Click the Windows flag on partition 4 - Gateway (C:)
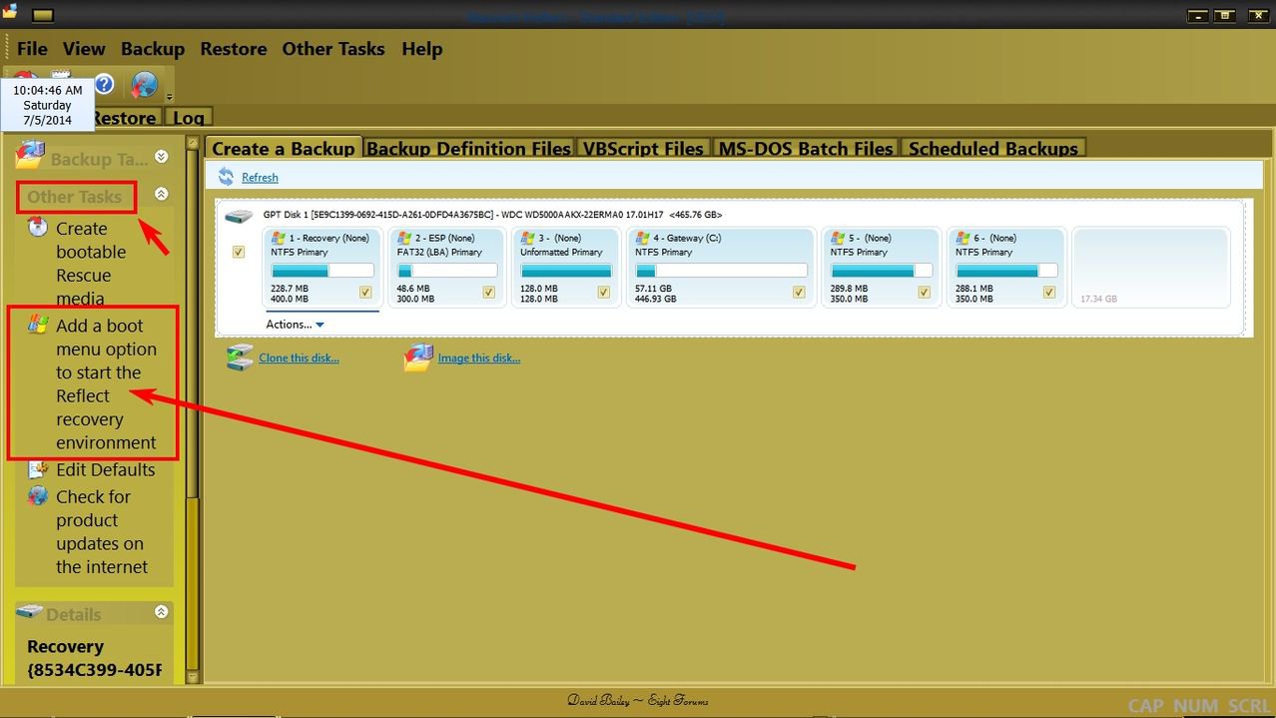This screenshot has width=1276, height=718. point(643,238)
